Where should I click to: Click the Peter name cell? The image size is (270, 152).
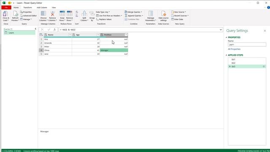(x=58, y=46)
